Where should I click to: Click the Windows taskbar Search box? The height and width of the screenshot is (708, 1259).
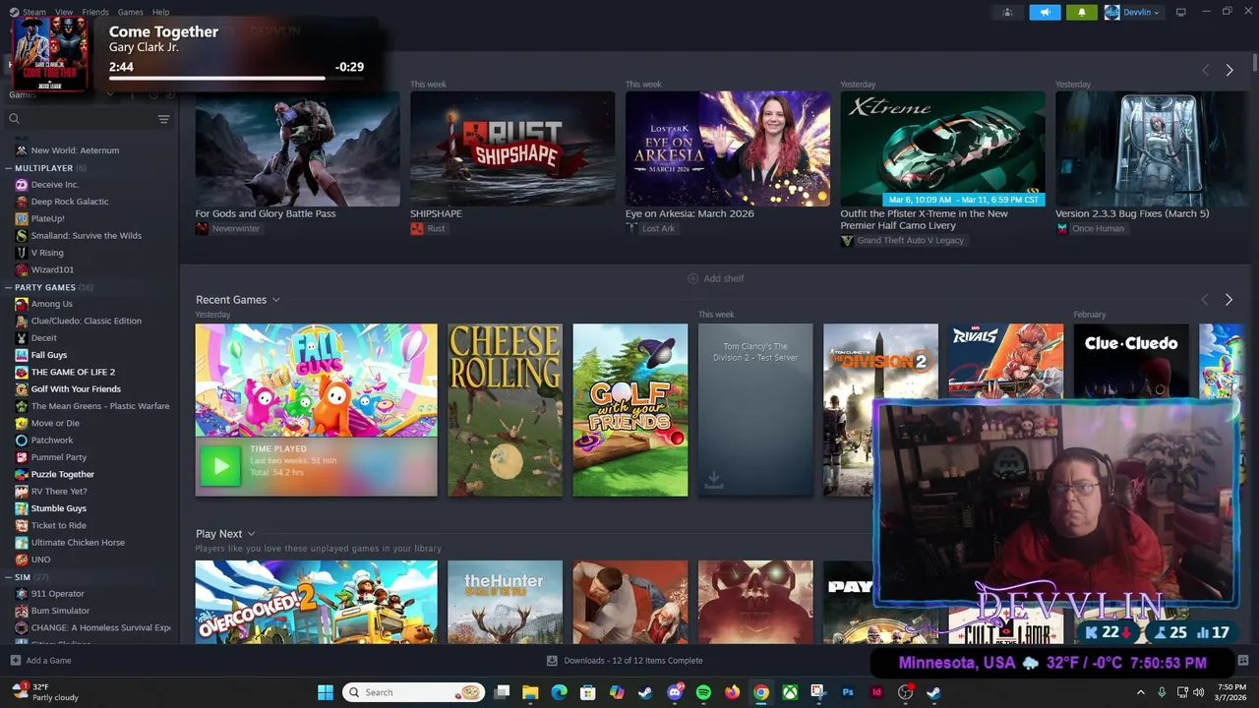tap(414, 692)
